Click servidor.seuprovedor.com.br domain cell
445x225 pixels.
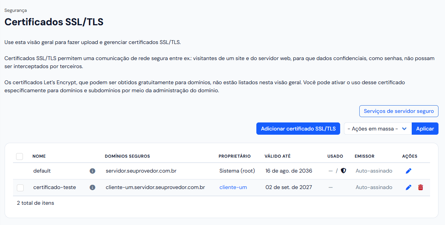(141, 171)
